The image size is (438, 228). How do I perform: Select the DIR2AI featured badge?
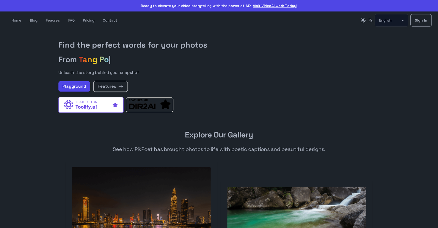pos(149,104)
